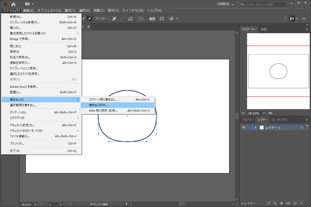Click the navigator zoom in large mountains icon
The width and height of the screenshot is (311, 207).
click(270, 113)
